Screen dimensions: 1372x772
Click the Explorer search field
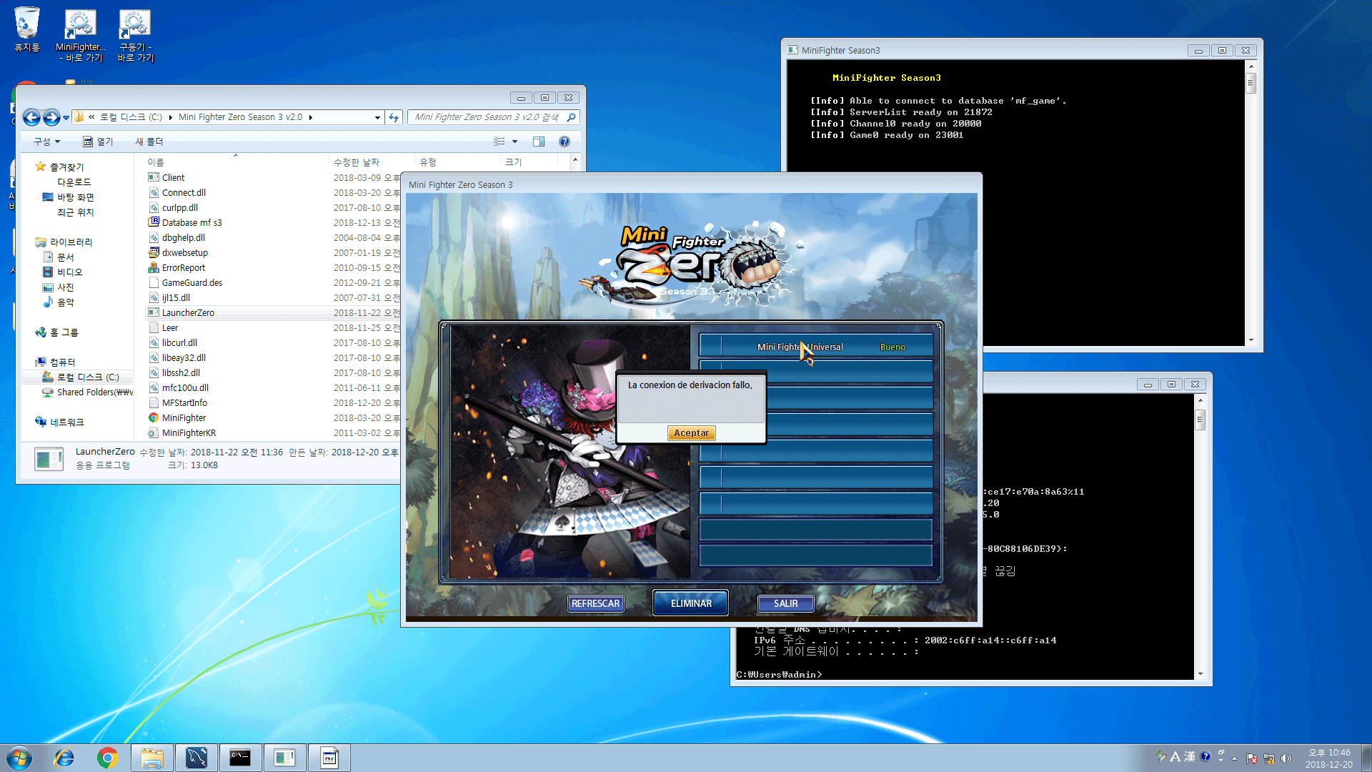click(x=493, y=117)
